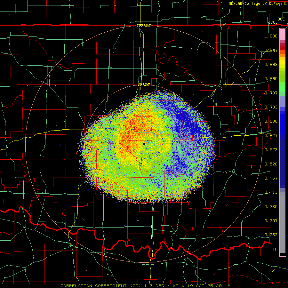Click the 0.947 value on the color scale

tap(271, 50)
